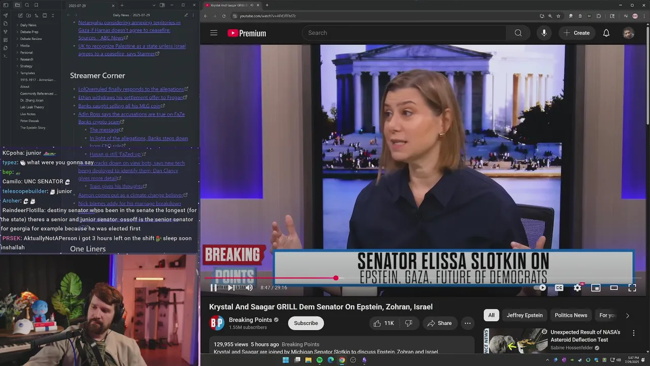Bookmark this page with Chrome star icon
Viewport: 650px width, 366px height.
point(559,16)
